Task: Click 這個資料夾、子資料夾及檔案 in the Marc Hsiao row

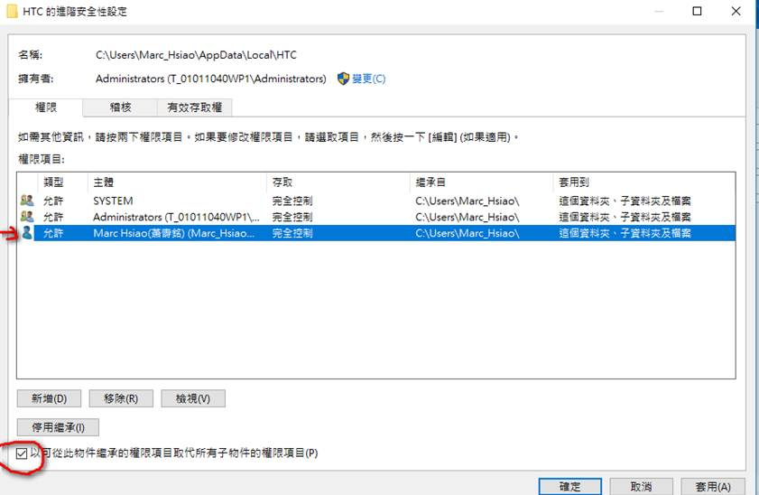Action: (625, 233)
